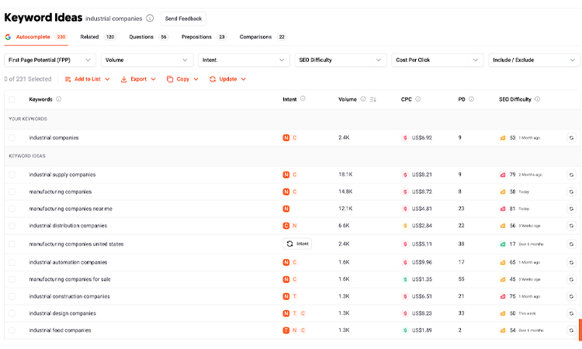
Task: Switch to the Autocomplete tab
Action: (36, 37)
